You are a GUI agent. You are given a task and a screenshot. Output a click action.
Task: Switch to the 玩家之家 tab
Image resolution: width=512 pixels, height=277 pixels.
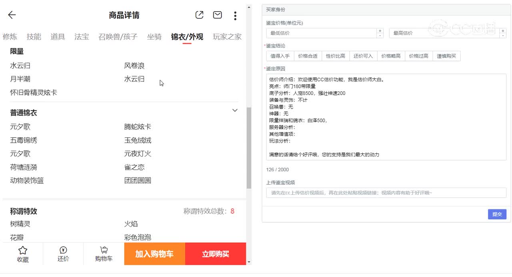[226, 36]
